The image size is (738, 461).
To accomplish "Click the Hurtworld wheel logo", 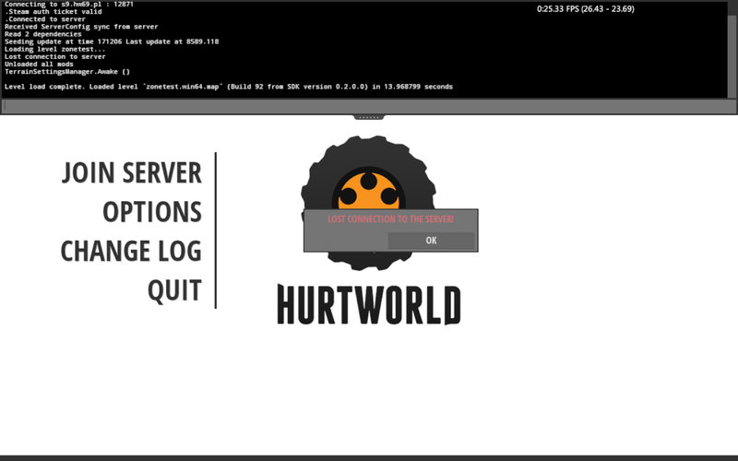I will pos(368,202).
